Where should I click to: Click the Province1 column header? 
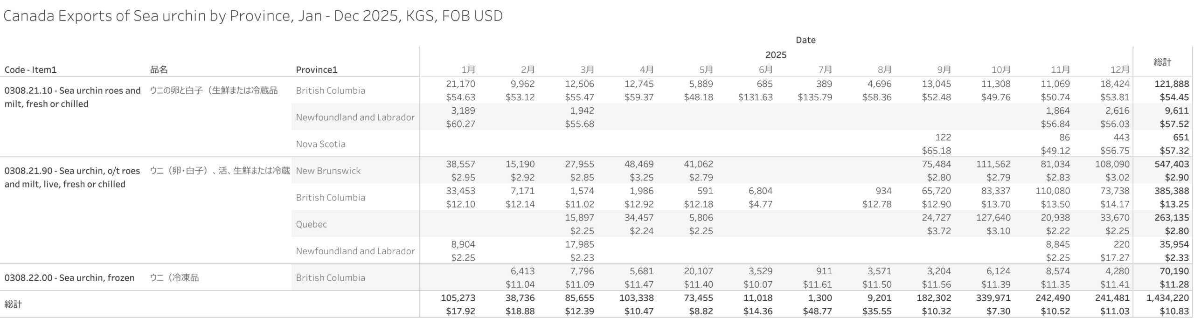[x=316, y=70]
